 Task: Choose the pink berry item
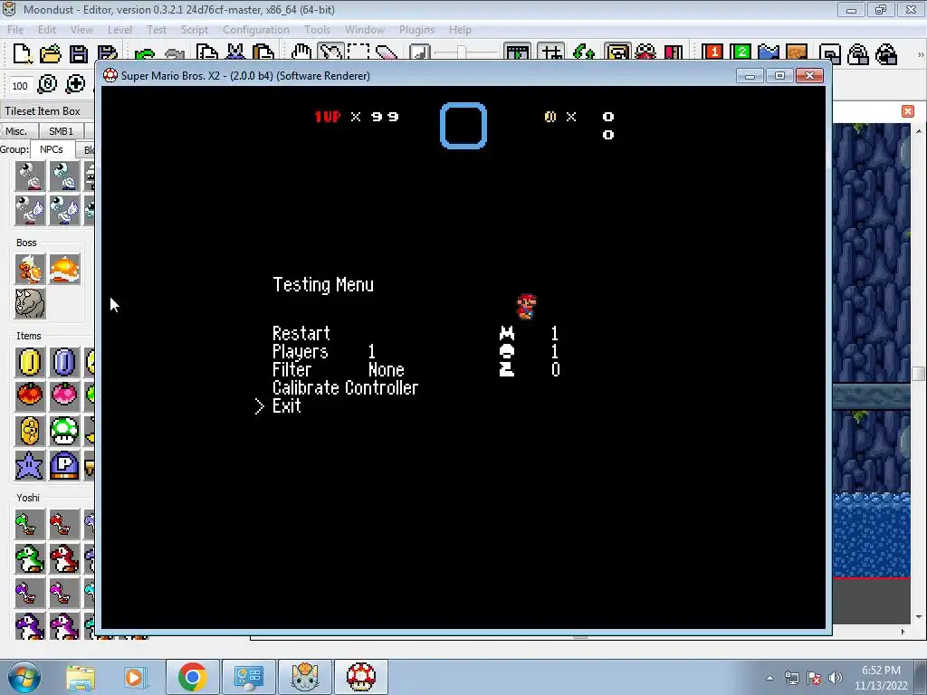point(64,395)
